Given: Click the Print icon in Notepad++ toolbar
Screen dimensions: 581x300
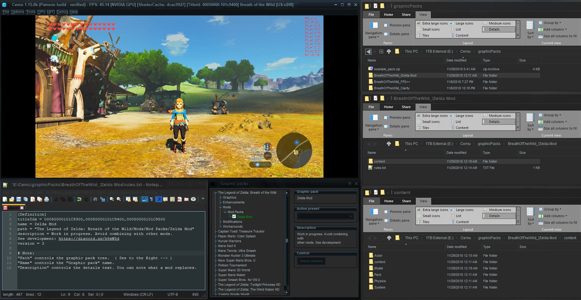Looking at the screenshot, I should (x=47, y=199).
